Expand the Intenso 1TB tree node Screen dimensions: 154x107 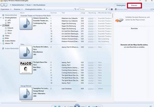[x=1, y=43]
